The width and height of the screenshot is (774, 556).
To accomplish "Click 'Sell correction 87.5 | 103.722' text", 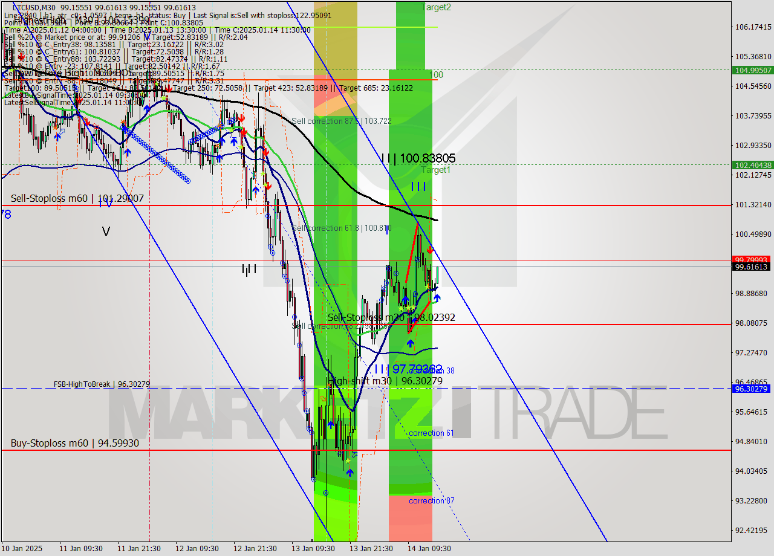I will (342, 121).
